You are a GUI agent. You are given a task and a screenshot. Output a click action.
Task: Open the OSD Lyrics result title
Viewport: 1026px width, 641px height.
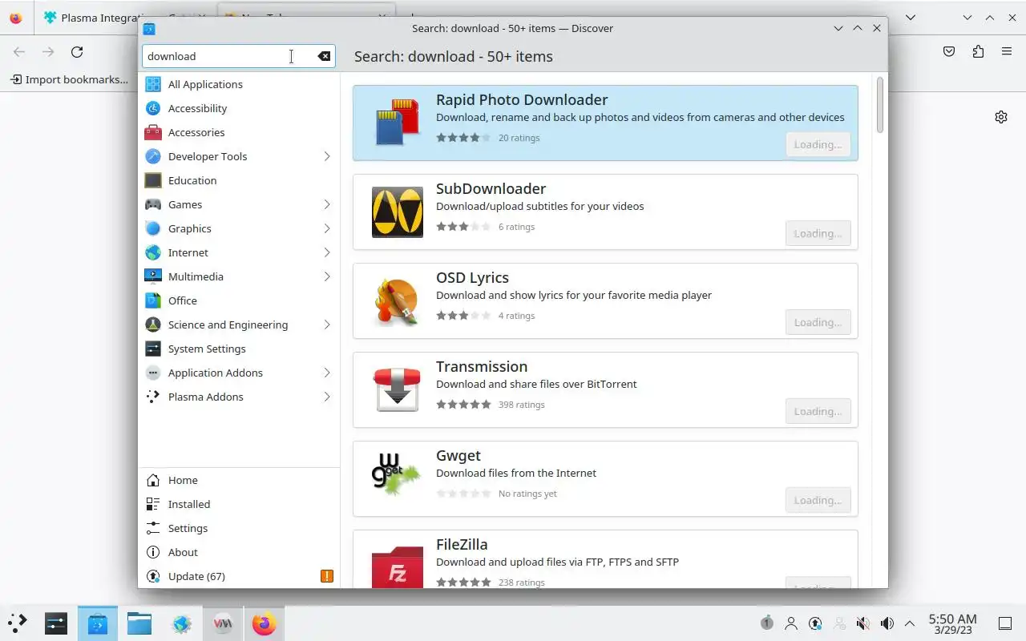pos(472,278)
